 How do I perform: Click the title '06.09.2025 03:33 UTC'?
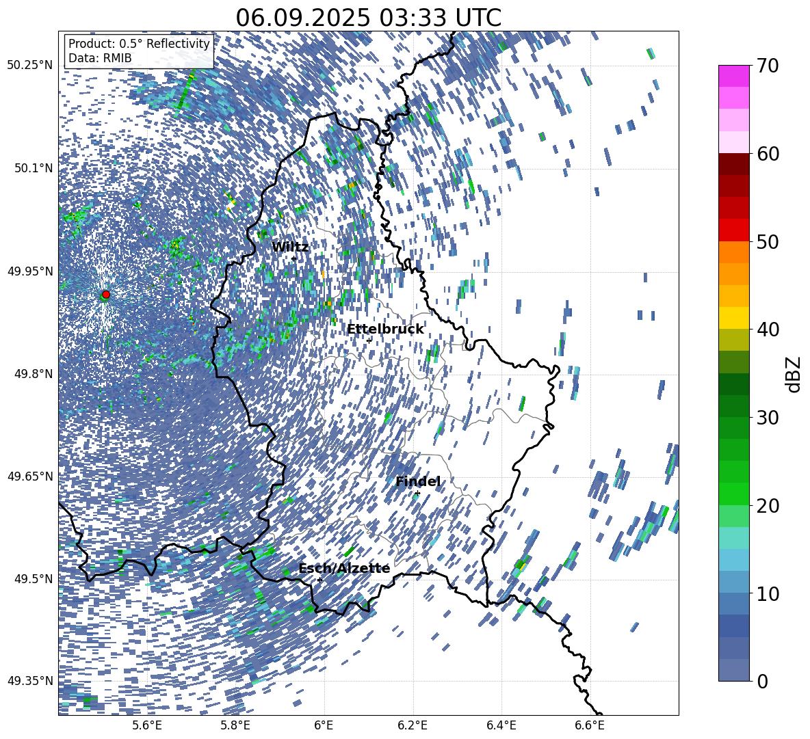point(368,18)
